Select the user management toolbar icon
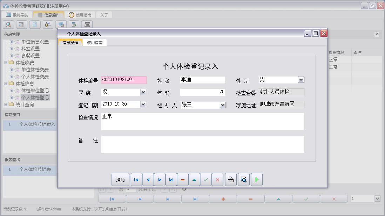The width and height of the screenshot is (385, 216). pyautogui.click(x=47, y=24)
